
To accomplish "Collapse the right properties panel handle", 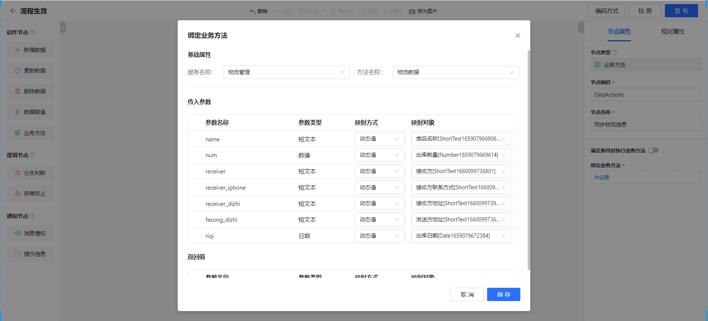I will click(x=581, y=27).
